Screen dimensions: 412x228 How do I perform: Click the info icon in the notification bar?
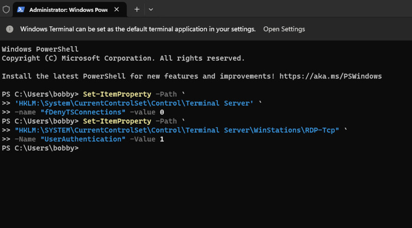[x=9, y=29]
